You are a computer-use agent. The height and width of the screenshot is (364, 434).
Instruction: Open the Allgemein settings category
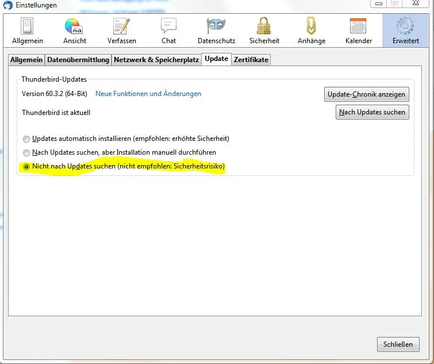28,30
